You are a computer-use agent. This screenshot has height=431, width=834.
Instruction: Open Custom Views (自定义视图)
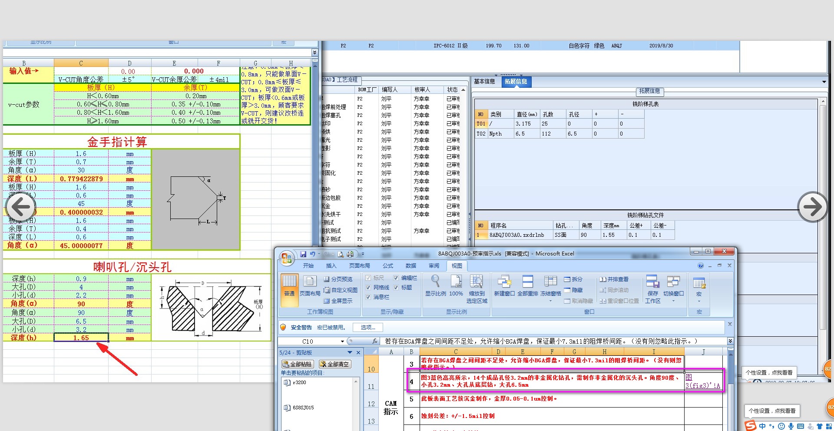point(341,290)
